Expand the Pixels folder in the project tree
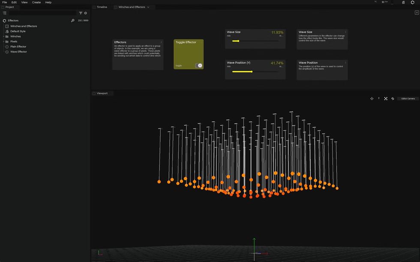Screen dimensions: 420x262 coord(3,41)
